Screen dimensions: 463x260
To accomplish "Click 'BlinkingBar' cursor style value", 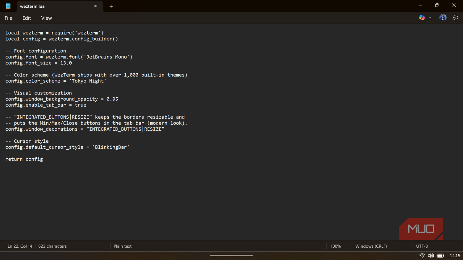I will [111, 147].
